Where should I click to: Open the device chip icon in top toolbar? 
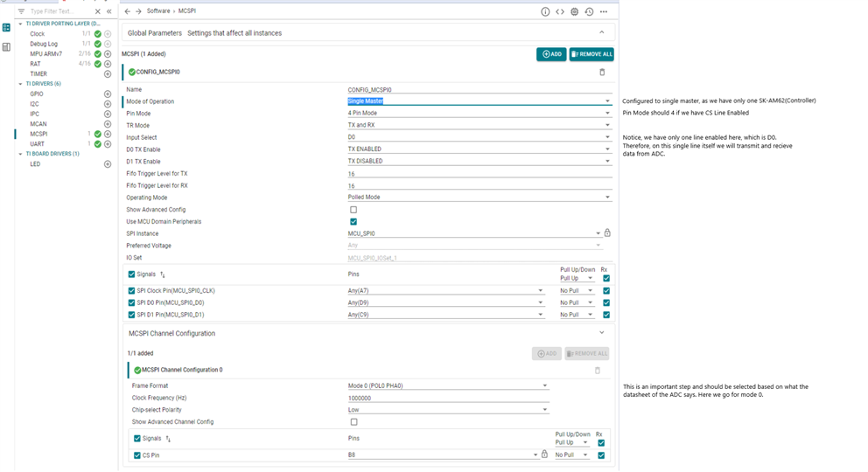tap(575, 11)
